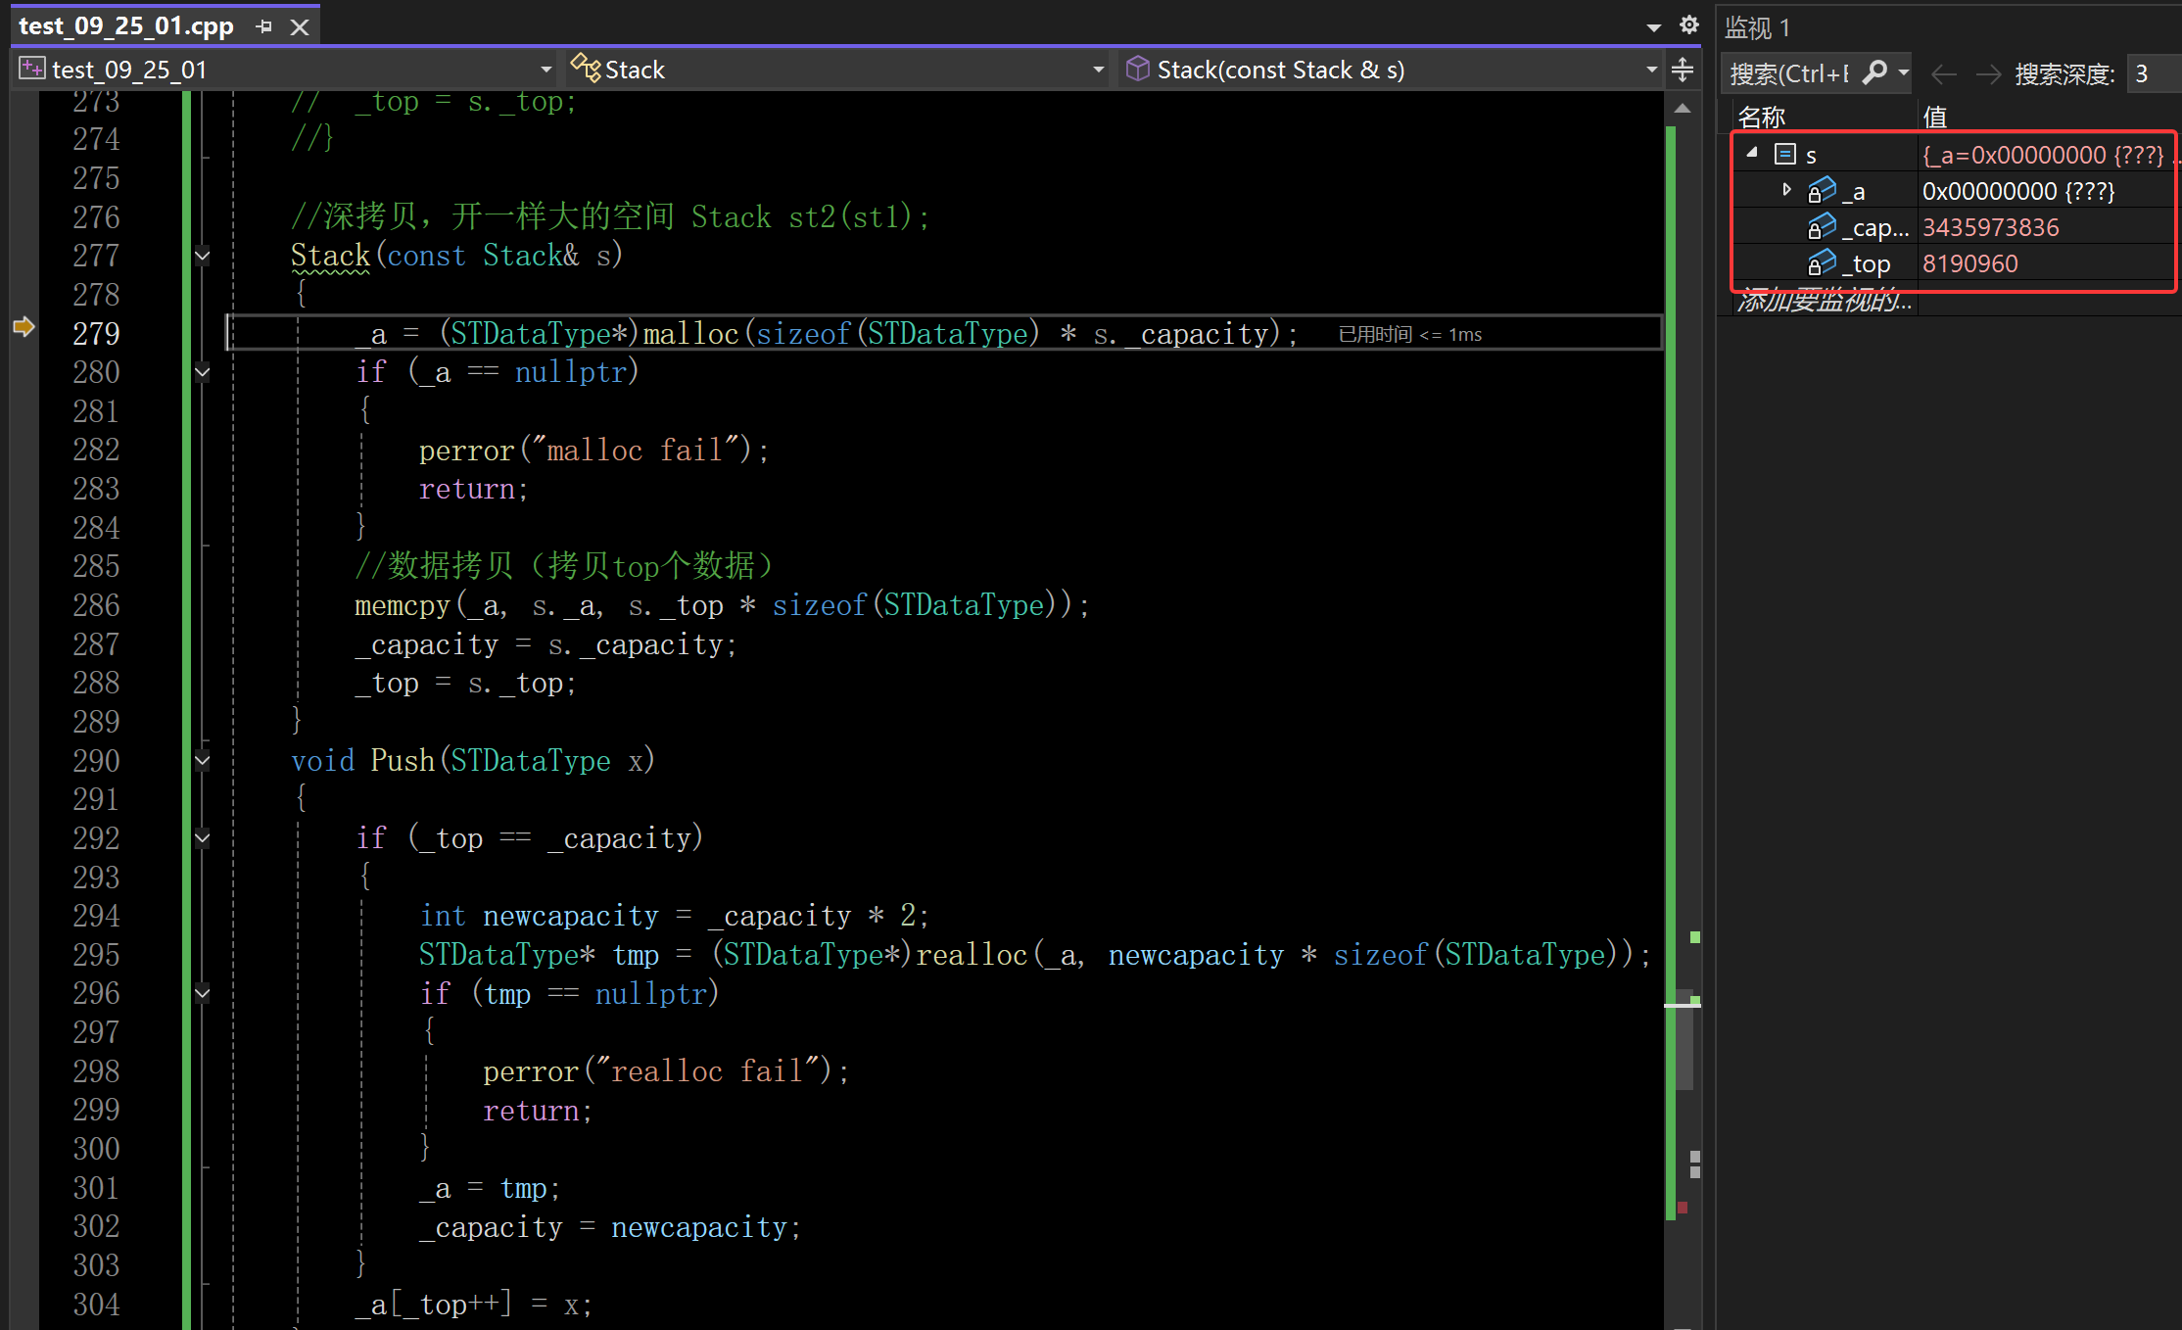Click the _a member field icon

pos(1822,190)
